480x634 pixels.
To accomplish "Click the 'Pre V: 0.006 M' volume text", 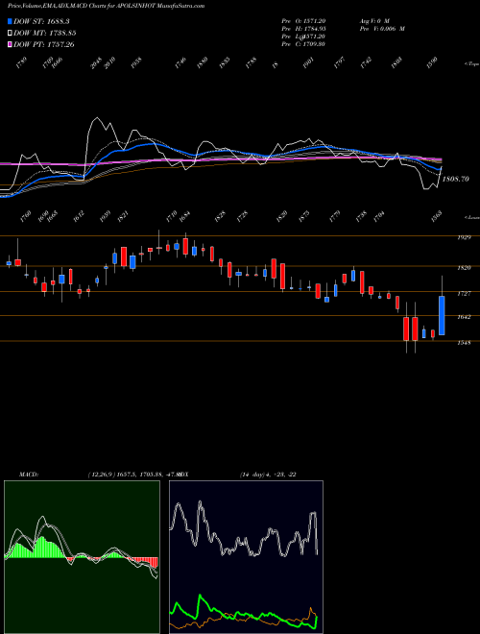I will coord(382,29).
